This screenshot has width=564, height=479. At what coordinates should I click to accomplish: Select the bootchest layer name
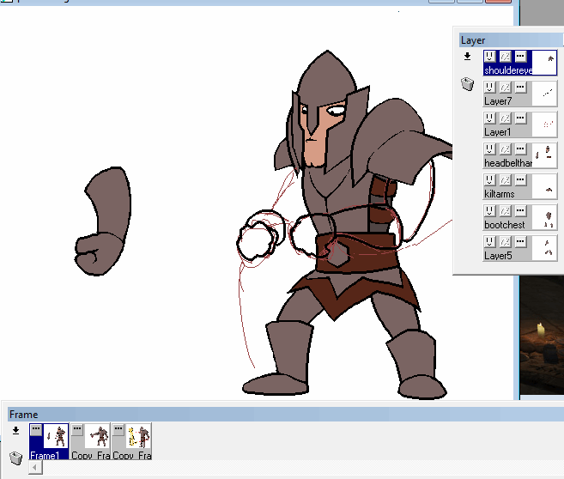[504, 225]
